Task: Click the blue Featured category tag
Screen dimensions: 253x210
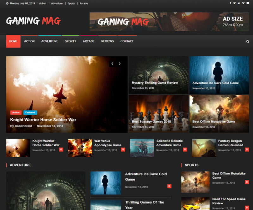Action: (x=30, y=112)
